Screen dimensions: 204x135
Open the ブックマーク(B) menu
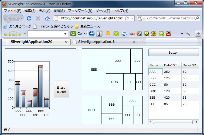80,11
